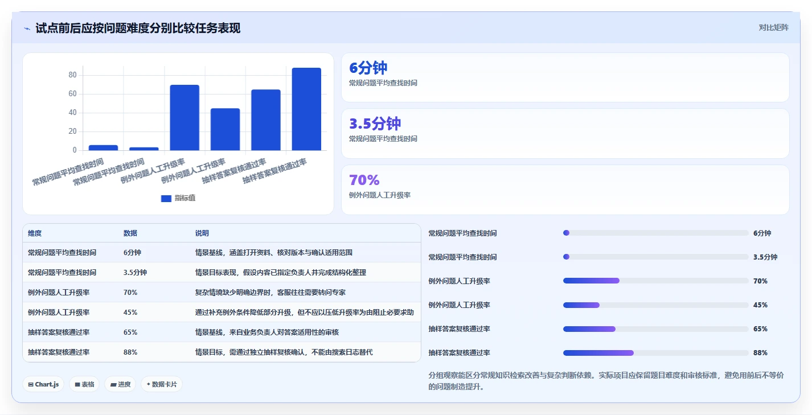Select the 数据卡片 chip
812x415 pixels.
(162, 384)
